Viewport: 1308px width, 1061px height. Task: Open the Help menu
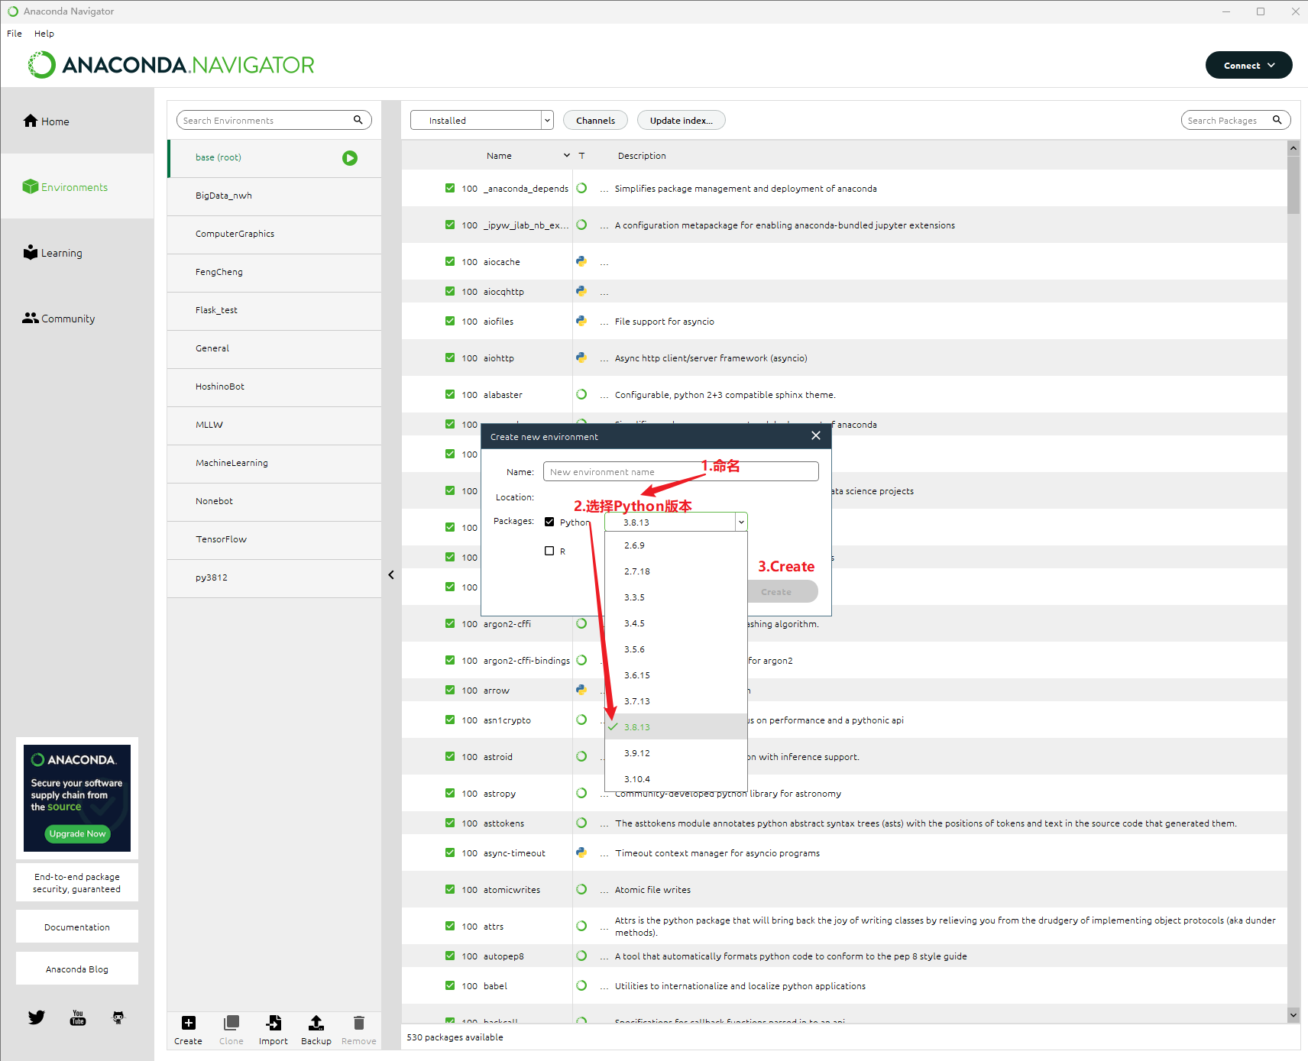[x=44, y=34]
